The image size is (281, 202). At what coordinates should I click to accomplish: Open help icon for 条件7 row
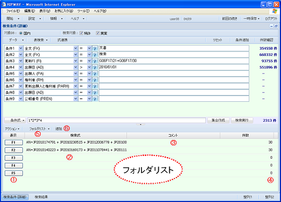[95, 86]
